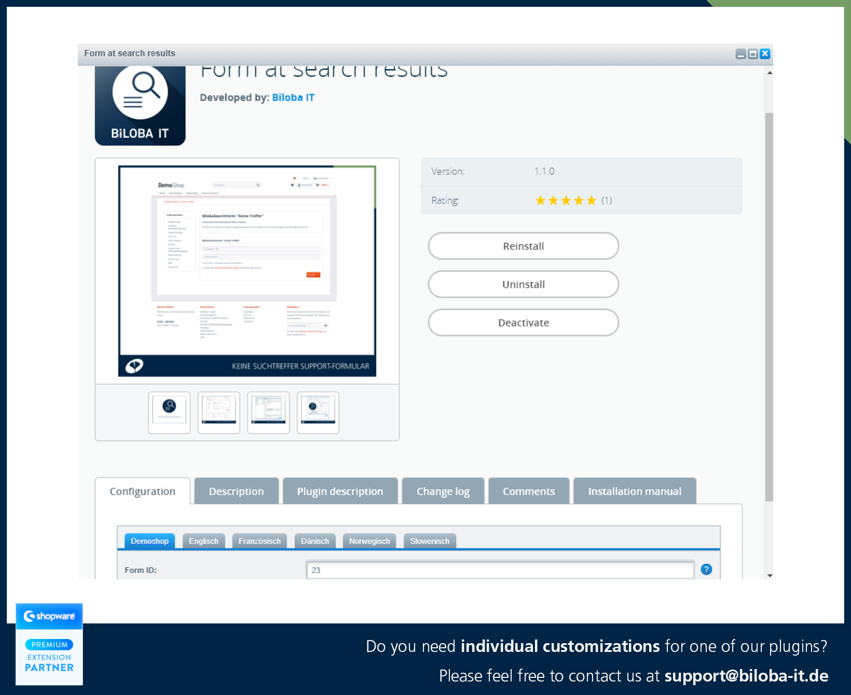851x695 pixels.
Task: Switch to the Configuration tab
Action: [x=143, y=491]
